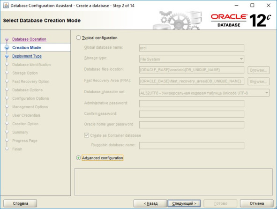Click the Database Operation step bullet icon

(7, 39)
